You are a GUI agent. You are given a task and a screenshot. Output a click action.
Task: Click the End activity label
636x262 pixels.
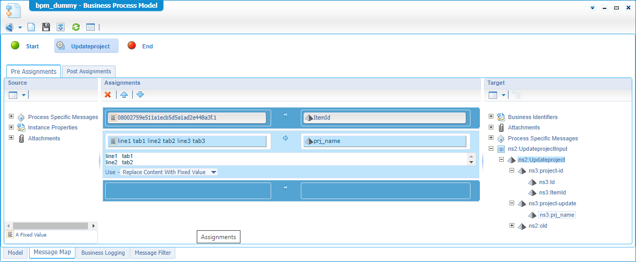[147, 46]
